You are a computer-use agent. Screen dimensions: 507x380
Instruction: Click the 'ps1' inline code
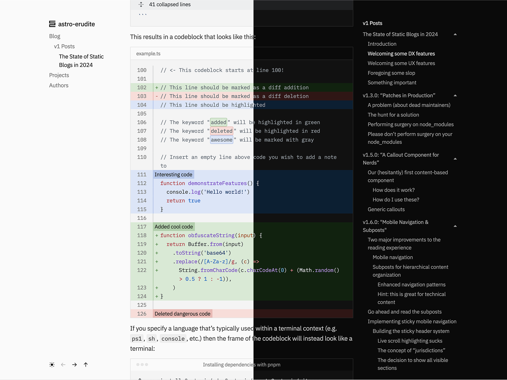[x=137, y=339]
